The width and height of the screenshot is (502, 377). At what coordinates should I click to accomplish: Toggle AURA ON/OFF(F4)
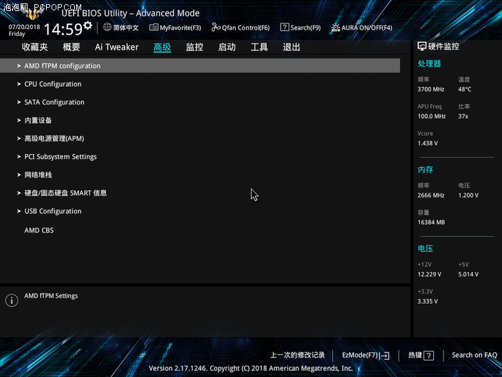pyautogui.click(x=367, y=28)
